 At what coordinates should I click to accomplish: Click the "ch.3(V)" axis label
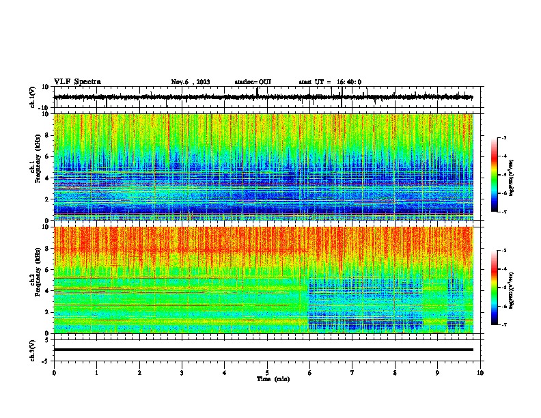33,350
